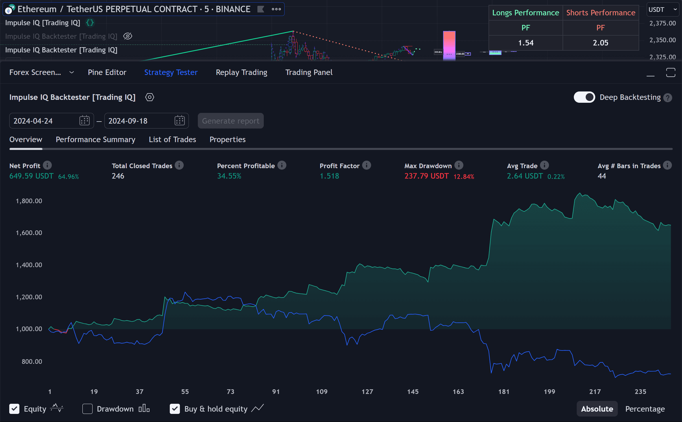Viewport: 682px width, 422px height.
Task: Click the start date field 2024-04-24
Action: [x=51, y=121]
